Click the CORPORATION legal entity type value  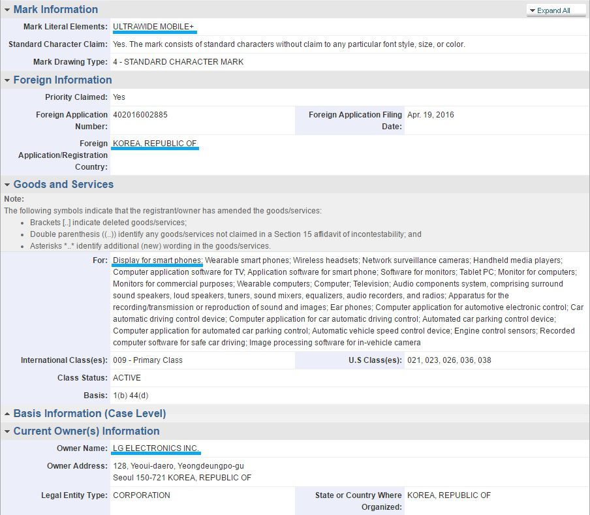pos(142,495)
